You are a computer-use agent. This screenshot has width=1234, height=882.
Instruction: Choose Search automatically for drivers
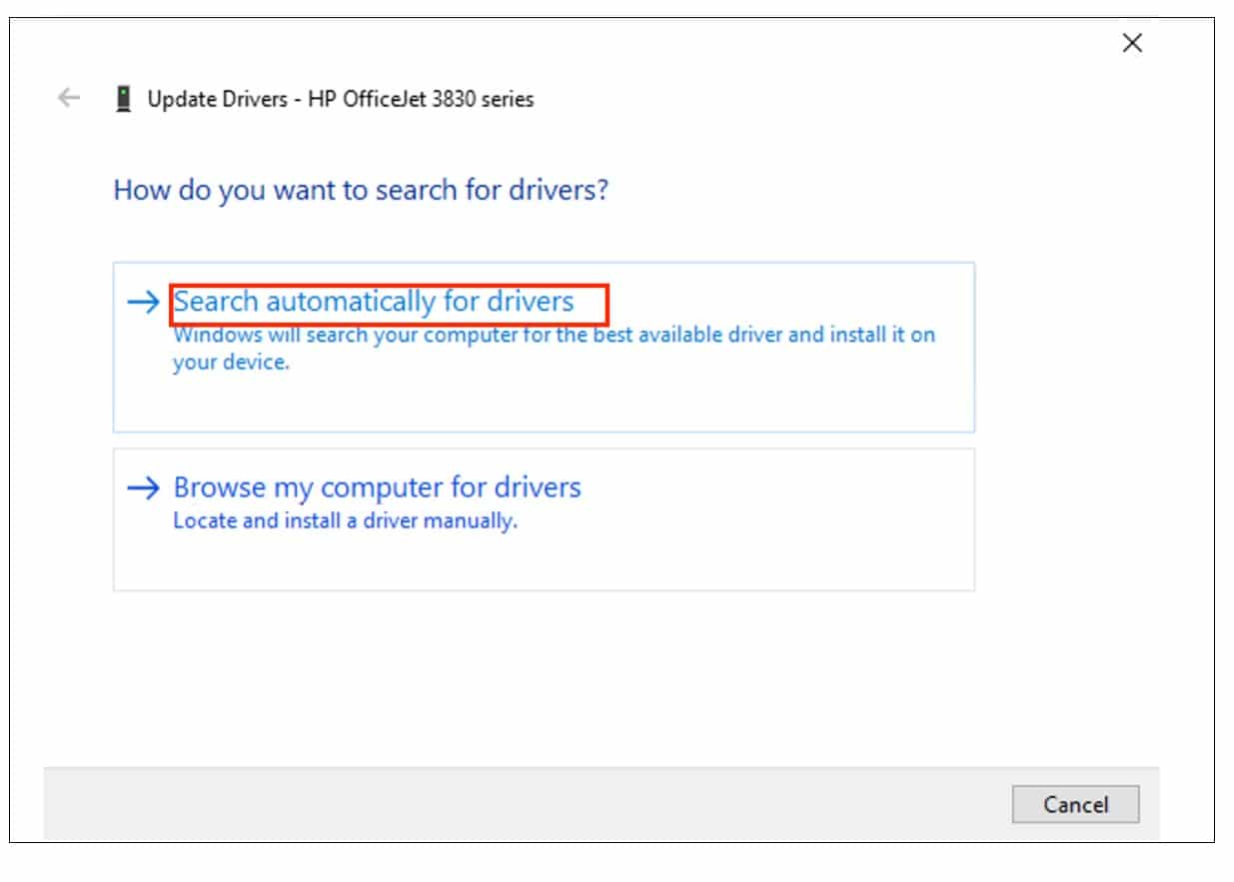click(544, 347)
